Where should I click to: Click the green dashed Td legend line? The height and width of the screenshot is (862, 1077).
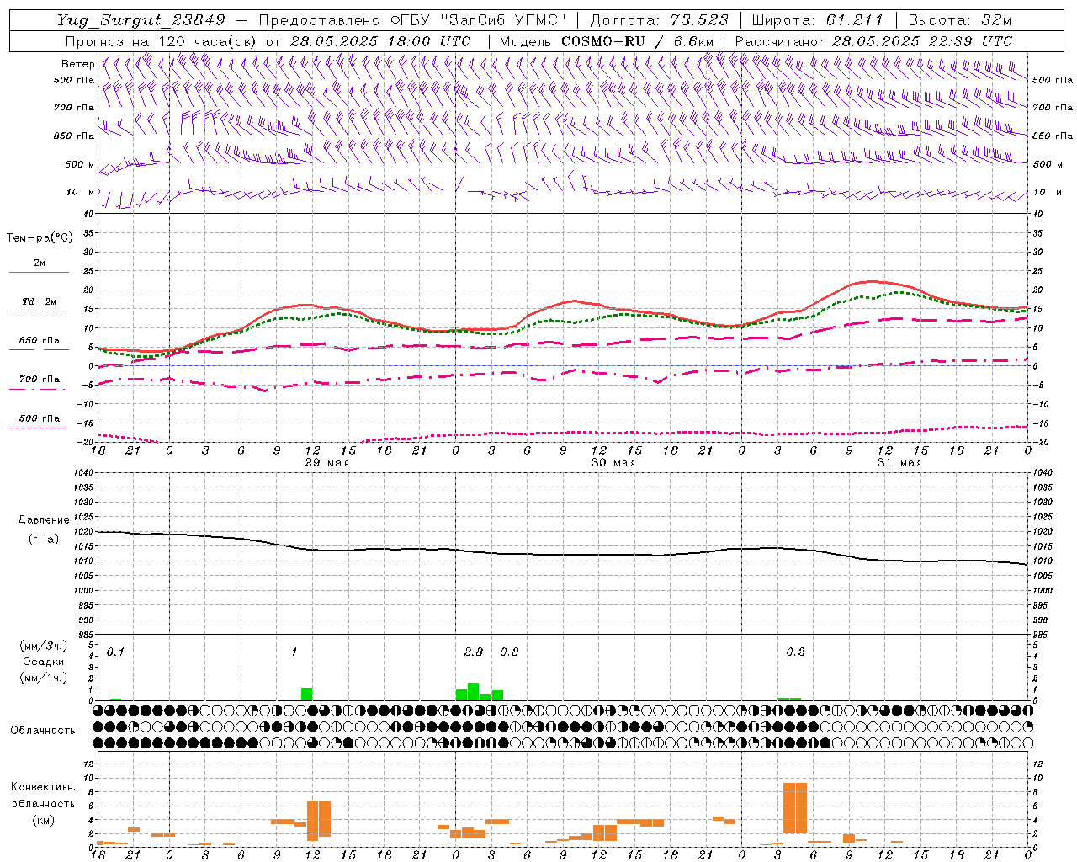(x=39, y=311)
